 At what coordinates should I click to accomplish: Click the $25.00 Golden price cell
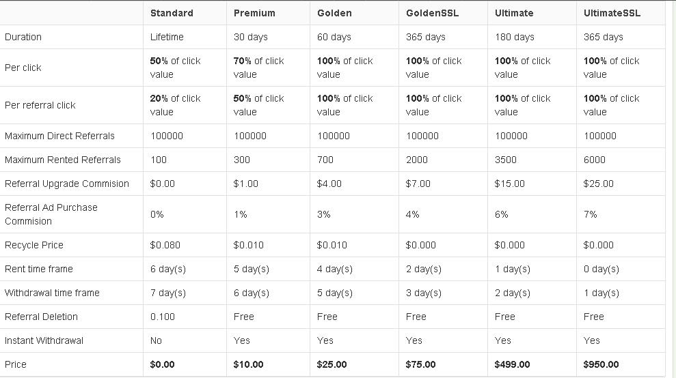point(332,364)
